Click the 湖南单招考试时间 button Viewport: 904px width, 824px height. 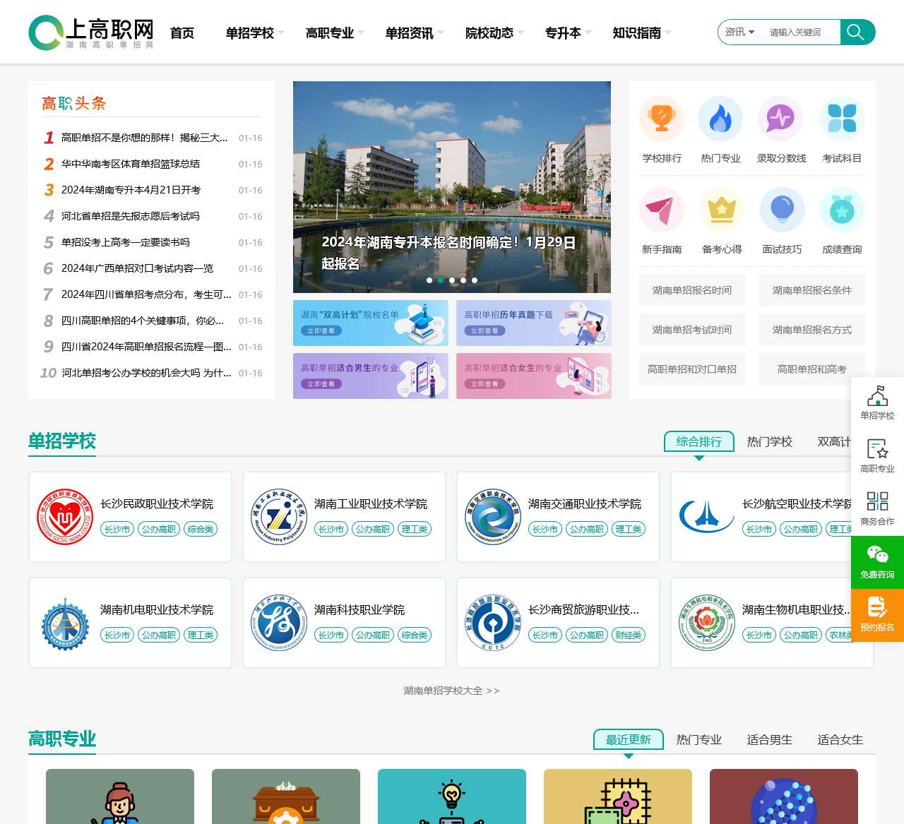point(692,330)
